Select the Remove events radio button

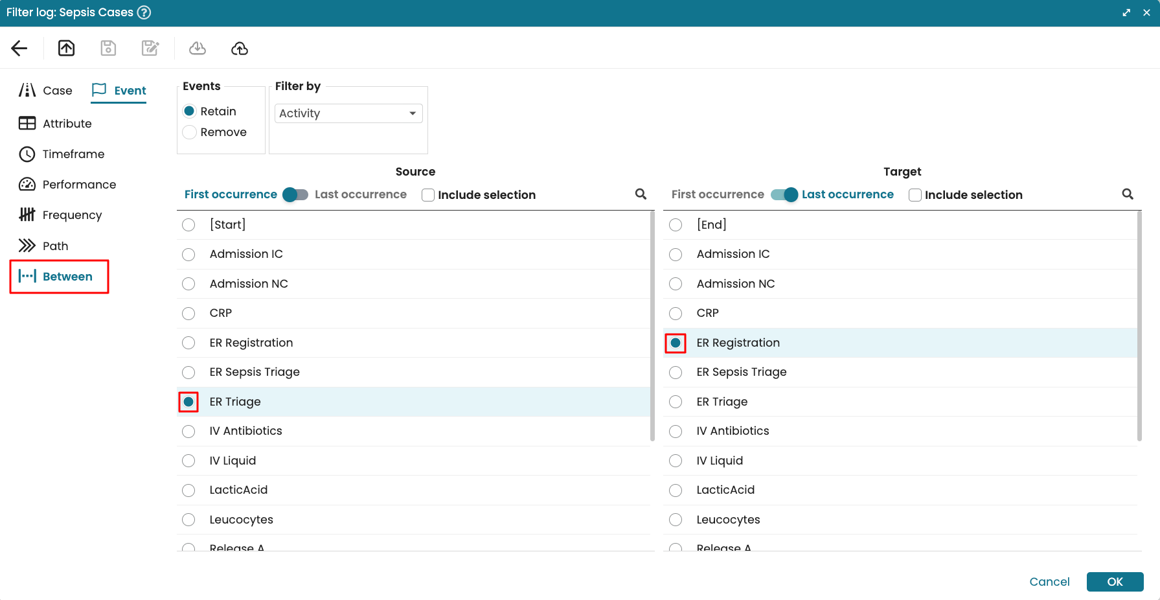click(190, 132)
